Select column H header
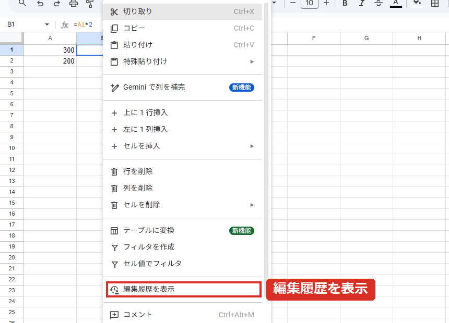Viewport: 449px width, 323px height. click(419, 39)
